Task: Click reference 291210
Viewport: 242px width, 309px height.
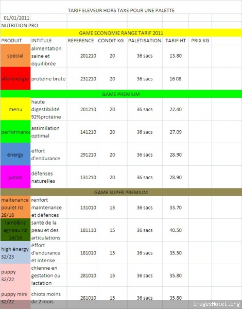Action: tap(88, 154)
